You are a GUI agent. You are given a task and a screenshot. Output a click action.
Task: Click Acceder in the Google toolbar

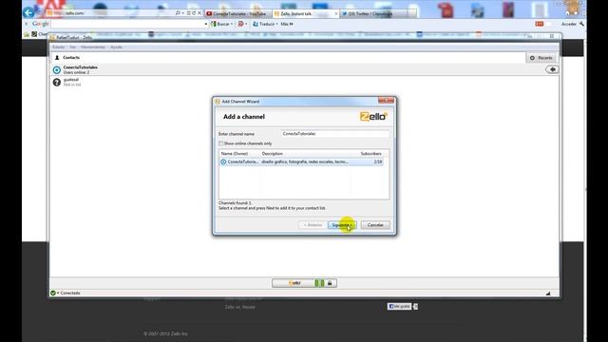click(569, 24)
